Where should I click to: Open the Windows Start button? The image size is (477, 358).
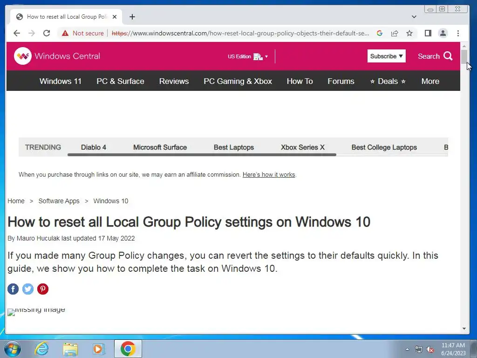(13, 349)
